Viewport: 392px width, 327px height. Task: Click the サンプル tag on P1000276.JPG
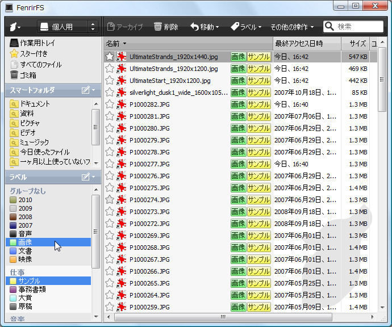[x=258, y=176]
